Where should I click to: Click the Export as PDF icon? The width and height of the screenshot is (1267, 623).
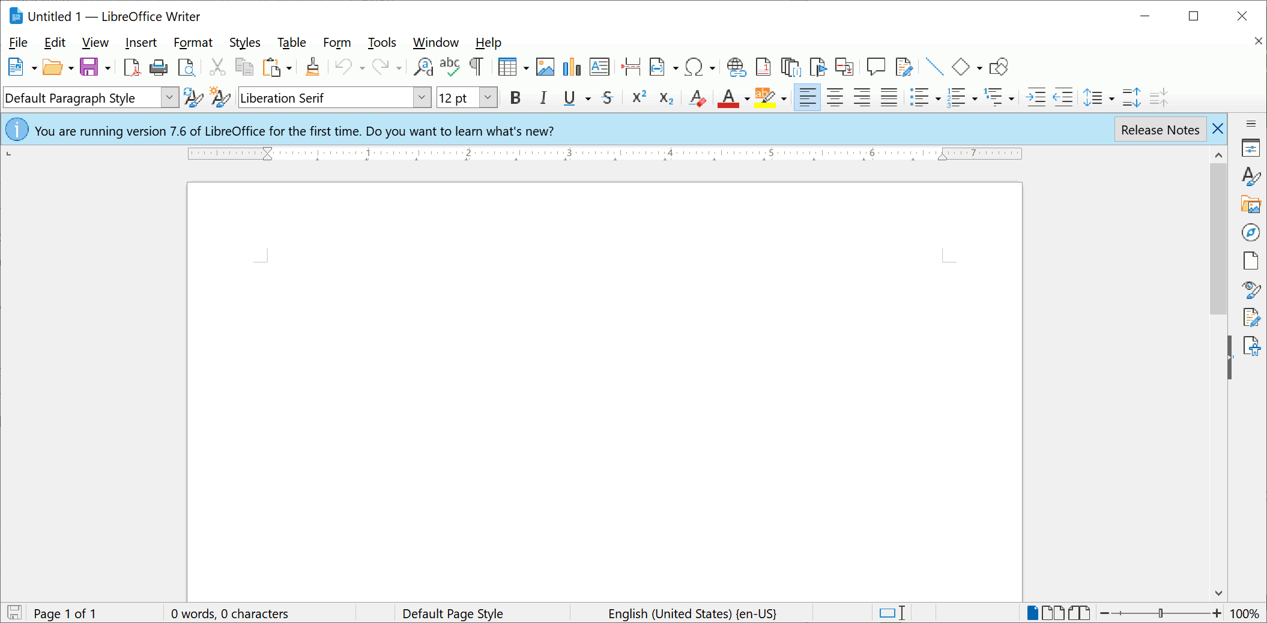[x=131, y=67]
